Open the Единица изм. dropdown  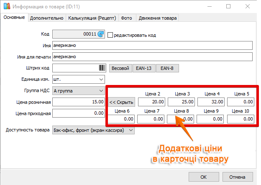click(x=101, y=79)
